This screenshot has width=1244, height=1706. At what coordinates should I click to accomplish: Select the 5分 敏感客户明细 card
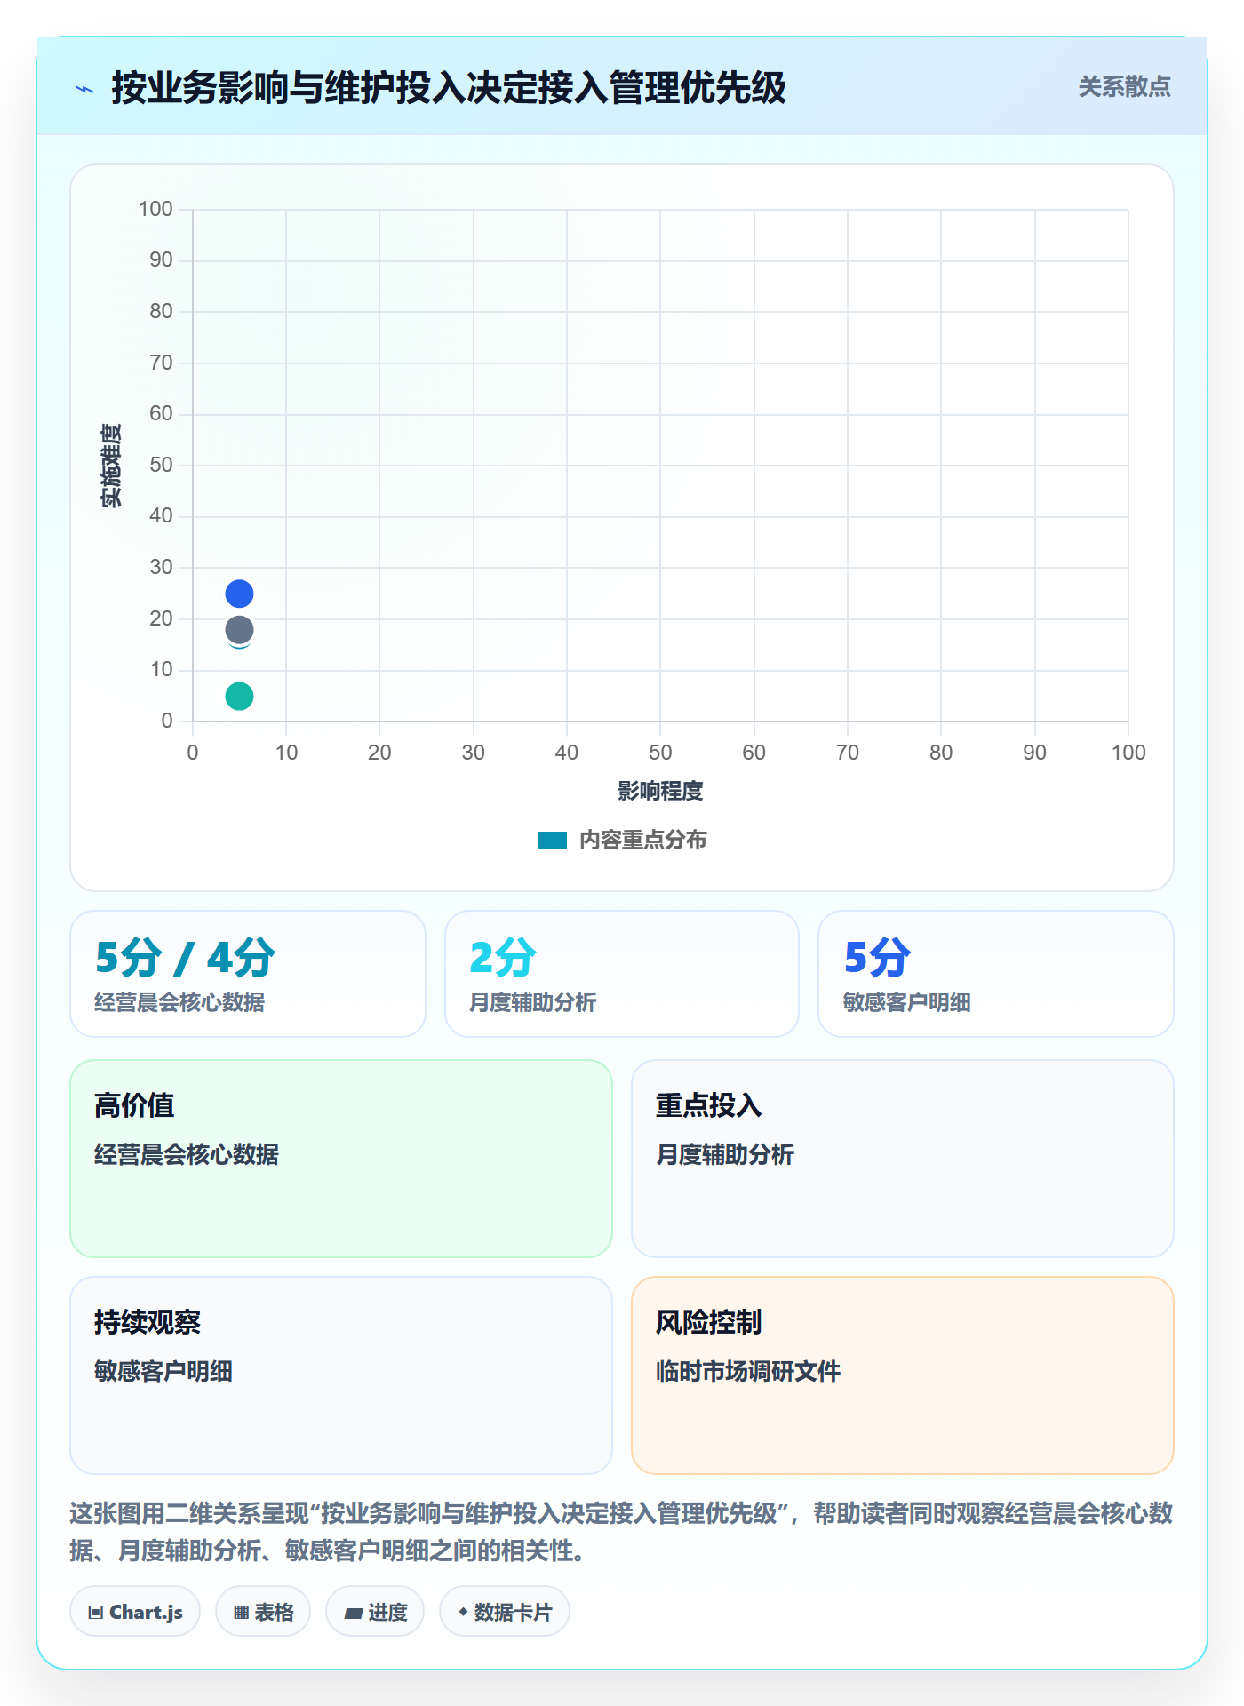pos(996,974)
